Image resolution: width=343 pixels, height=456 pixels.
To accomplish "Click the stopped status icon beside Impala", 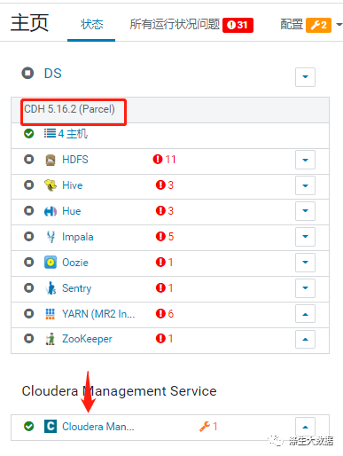I will tap(29, 236).
